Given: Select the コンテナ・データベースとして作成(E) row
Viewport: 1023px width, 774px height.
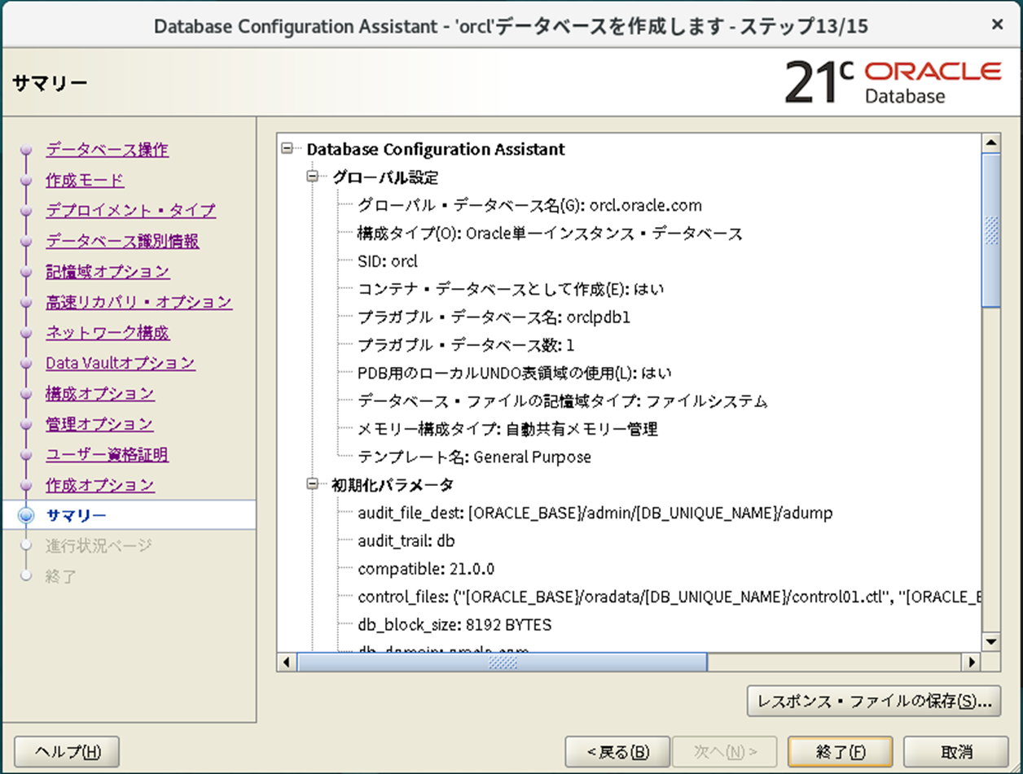Looking at the screenshot, I should (x=511, y=289).
